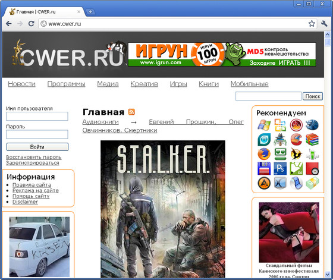This screenshot has width=333, height=280.
Task: Go to the Креатив section
Action: [144, 84]
